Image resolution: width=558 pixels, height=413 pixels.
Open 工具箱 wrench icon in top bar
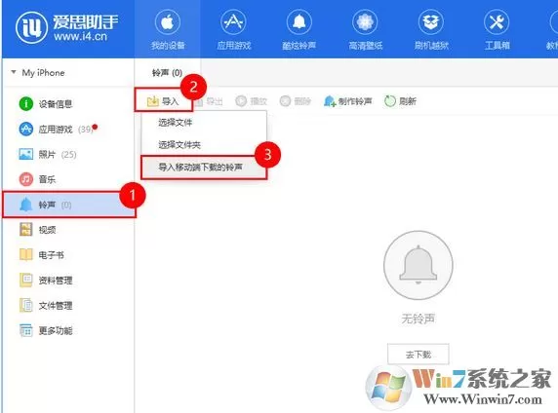497,22
